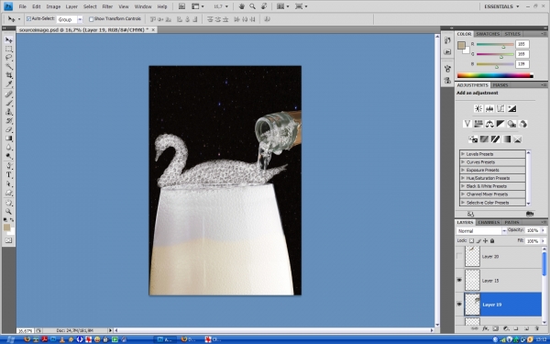The width and height of the screenshot is (550, 344).
Task: Open the Fill slider arrow
Action: pos(544,241)
